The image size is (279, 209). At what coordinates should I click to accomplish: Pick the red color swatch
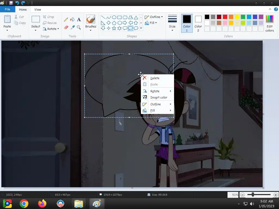tap(225, 17)
